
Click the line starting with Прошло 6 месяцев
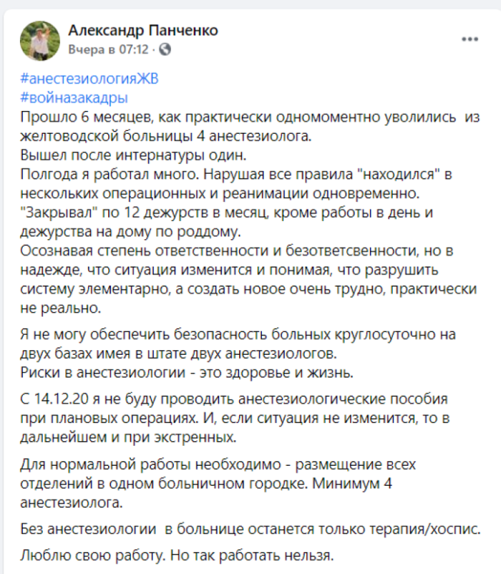(250, 117)
